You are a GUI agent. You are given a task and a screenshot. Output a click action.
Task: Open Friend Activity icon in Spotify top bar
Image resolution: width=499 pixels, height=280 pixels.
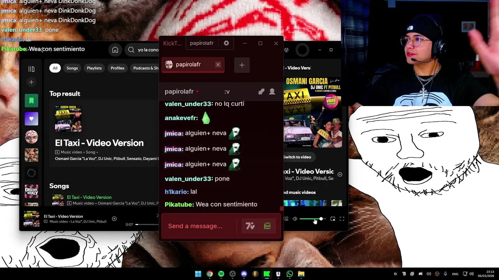pos(287,50)
